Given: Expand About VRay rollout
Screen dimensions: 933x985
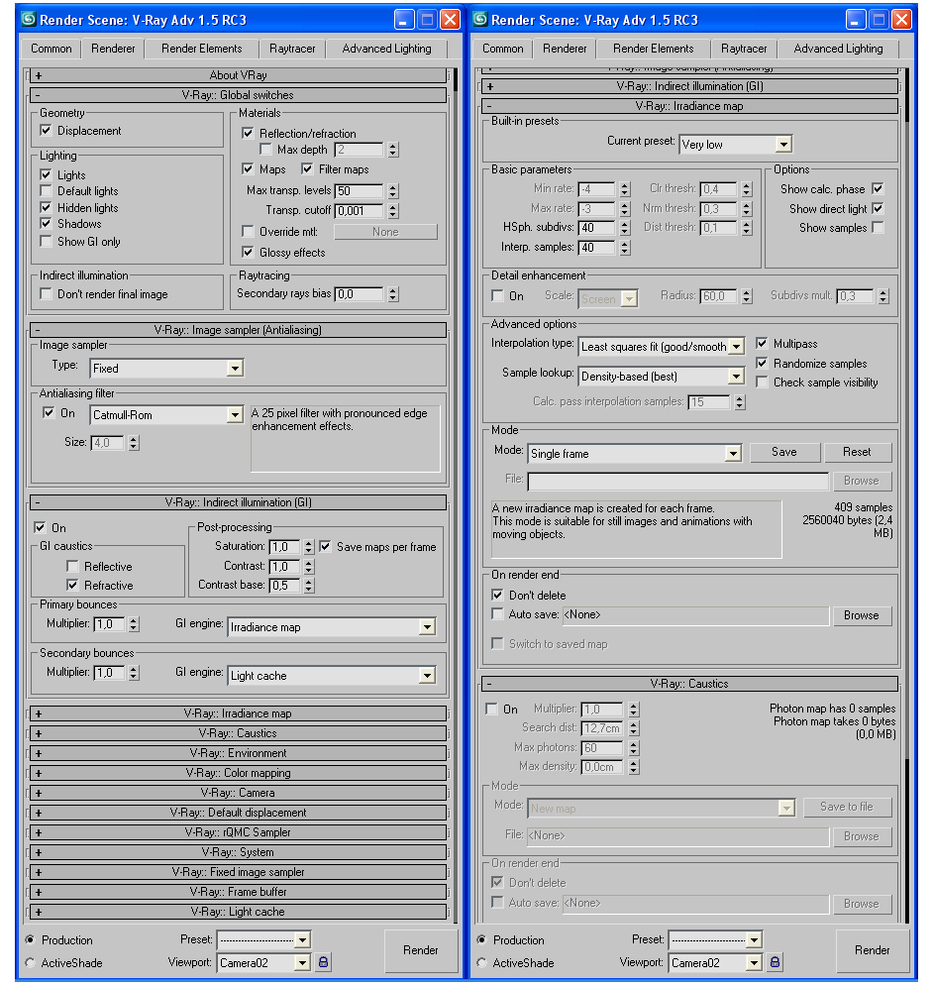Looking at the screenshot, I should (x=238, y=75).
